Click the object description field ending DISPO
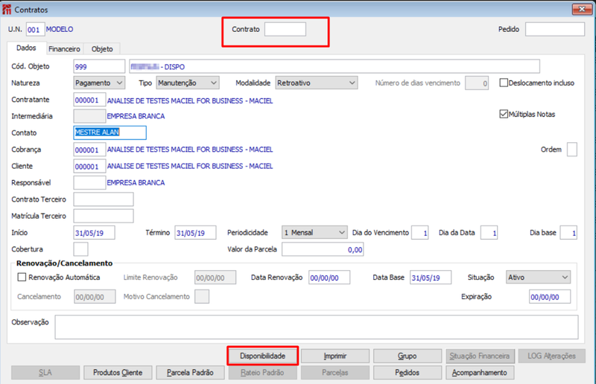This screenshot has width=596, height=384. [x=335, y=66]
